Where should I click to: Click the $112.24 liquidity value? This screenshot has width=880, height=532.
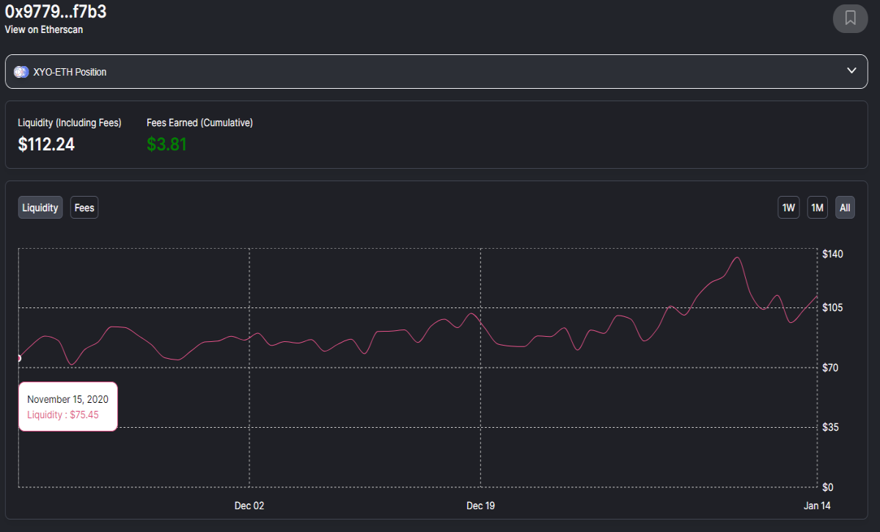pyautogui.click(x=46, y=145)
